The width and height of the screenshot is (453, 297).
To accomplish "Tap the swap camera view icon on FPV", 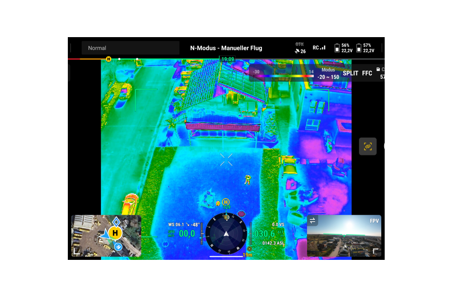I will coord(312,221).
